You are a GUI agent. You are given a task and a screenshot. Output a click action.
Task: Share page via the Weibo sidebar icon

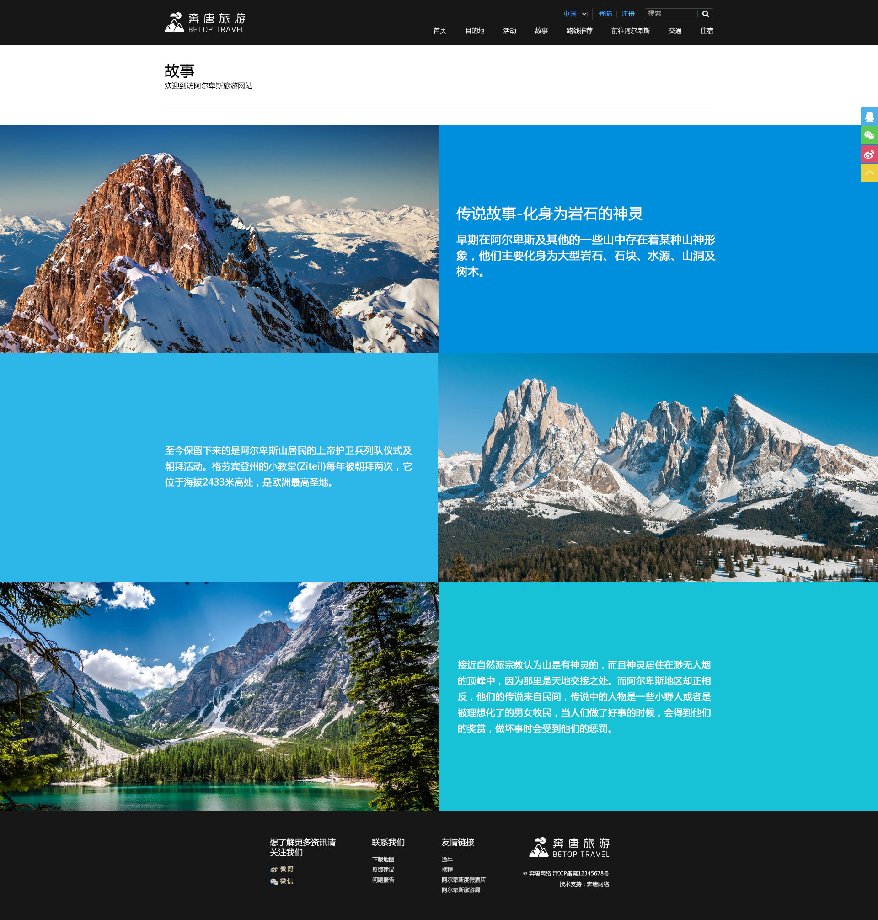[869, 155]
